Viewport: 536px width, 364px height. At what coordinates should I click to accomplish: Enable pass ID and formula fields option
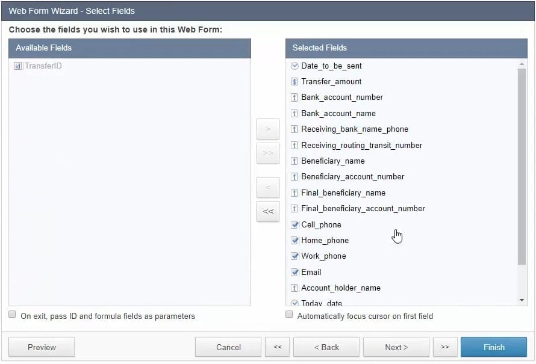[12, 315]
